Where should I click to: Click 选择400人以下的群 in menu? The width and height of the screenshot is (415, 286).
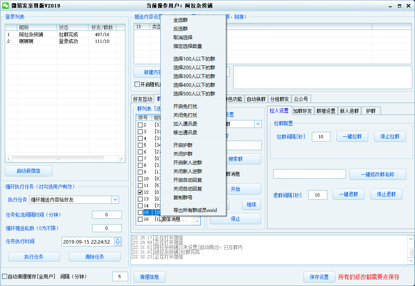click(194, 85)
